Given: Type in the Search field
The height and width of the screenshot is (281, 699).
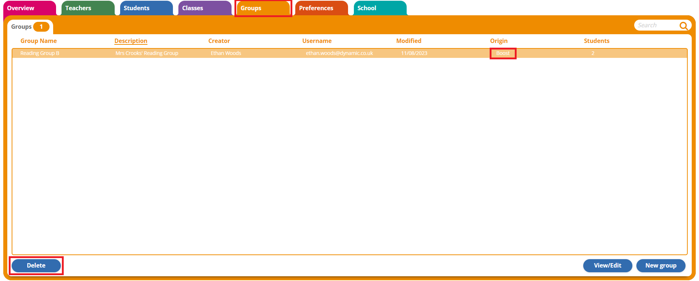Looking at the screenshot, I should 655,25.
